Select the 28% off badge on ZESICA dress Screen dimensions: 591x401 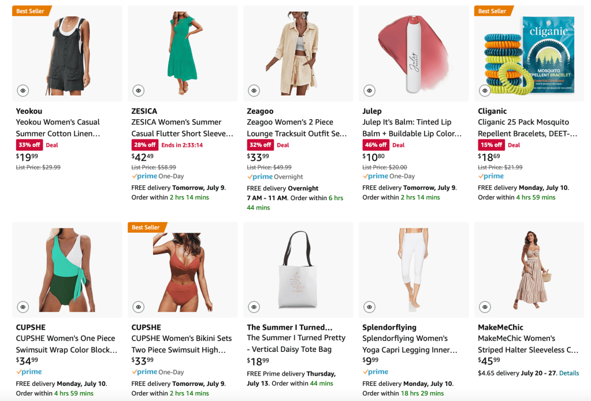144,145
